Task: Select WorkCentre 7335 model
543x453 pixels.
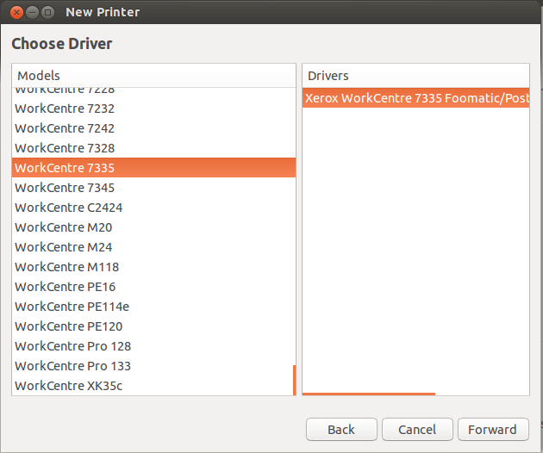Action: [x=153, y=167]
